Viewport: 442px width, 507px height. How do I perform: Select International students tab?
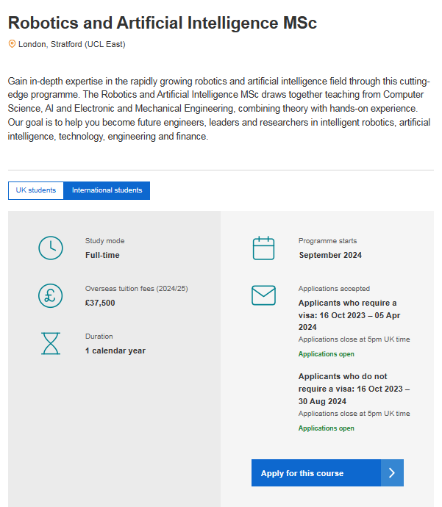point(107,190)
